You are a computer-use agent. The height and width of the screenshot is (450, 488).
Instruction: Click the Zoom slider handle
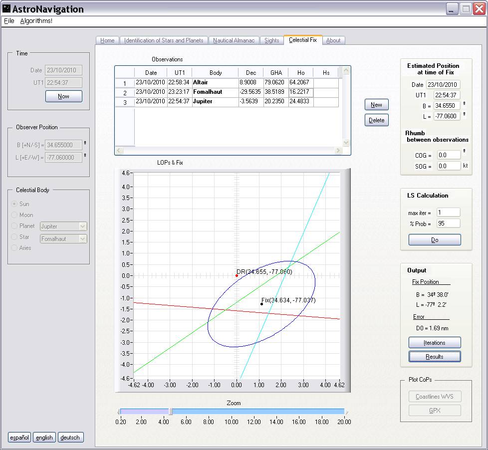[171, 412]
